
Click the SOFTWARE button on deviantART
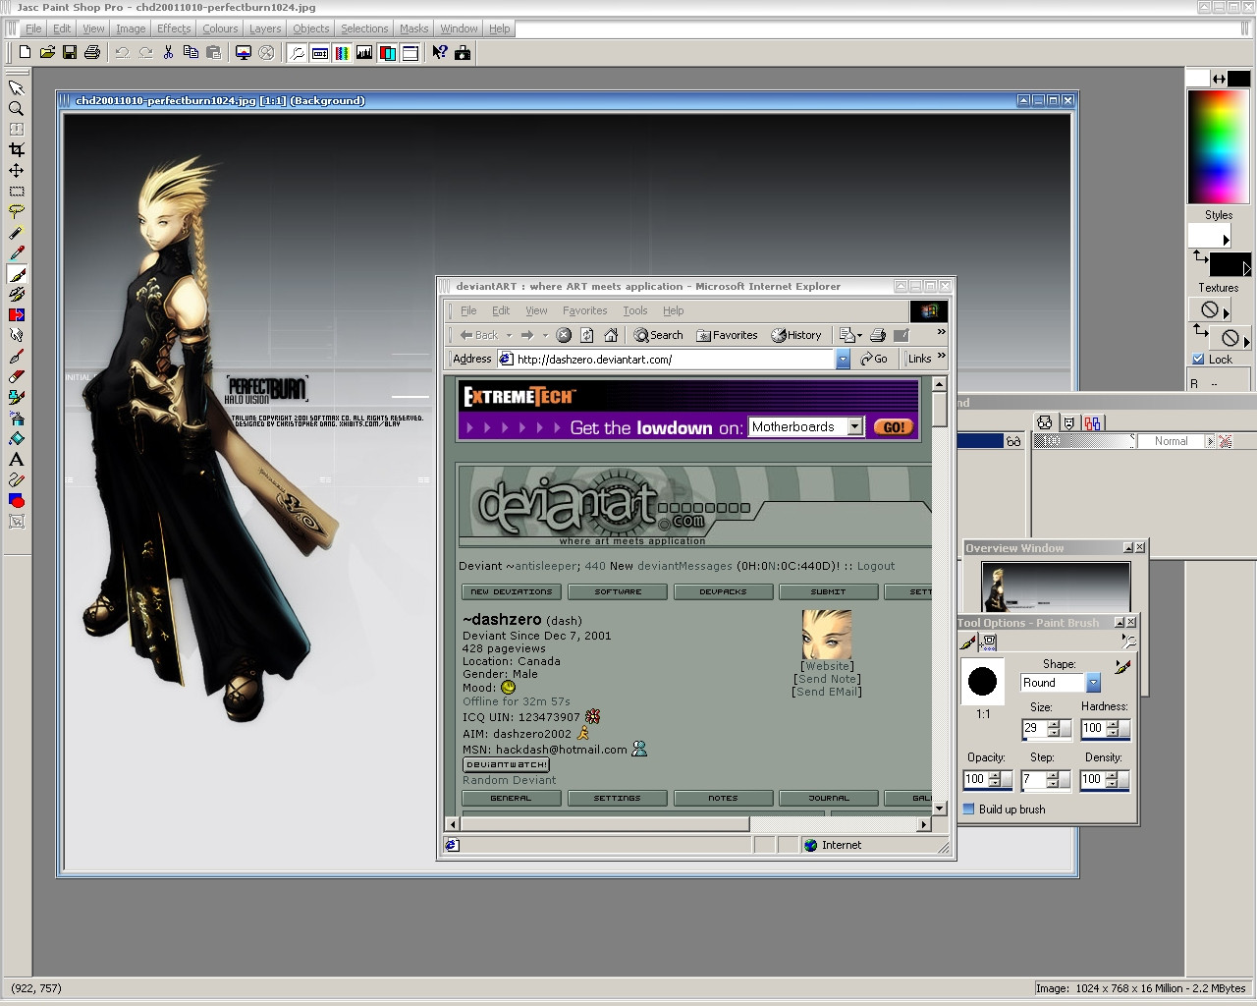click(618, 591)
